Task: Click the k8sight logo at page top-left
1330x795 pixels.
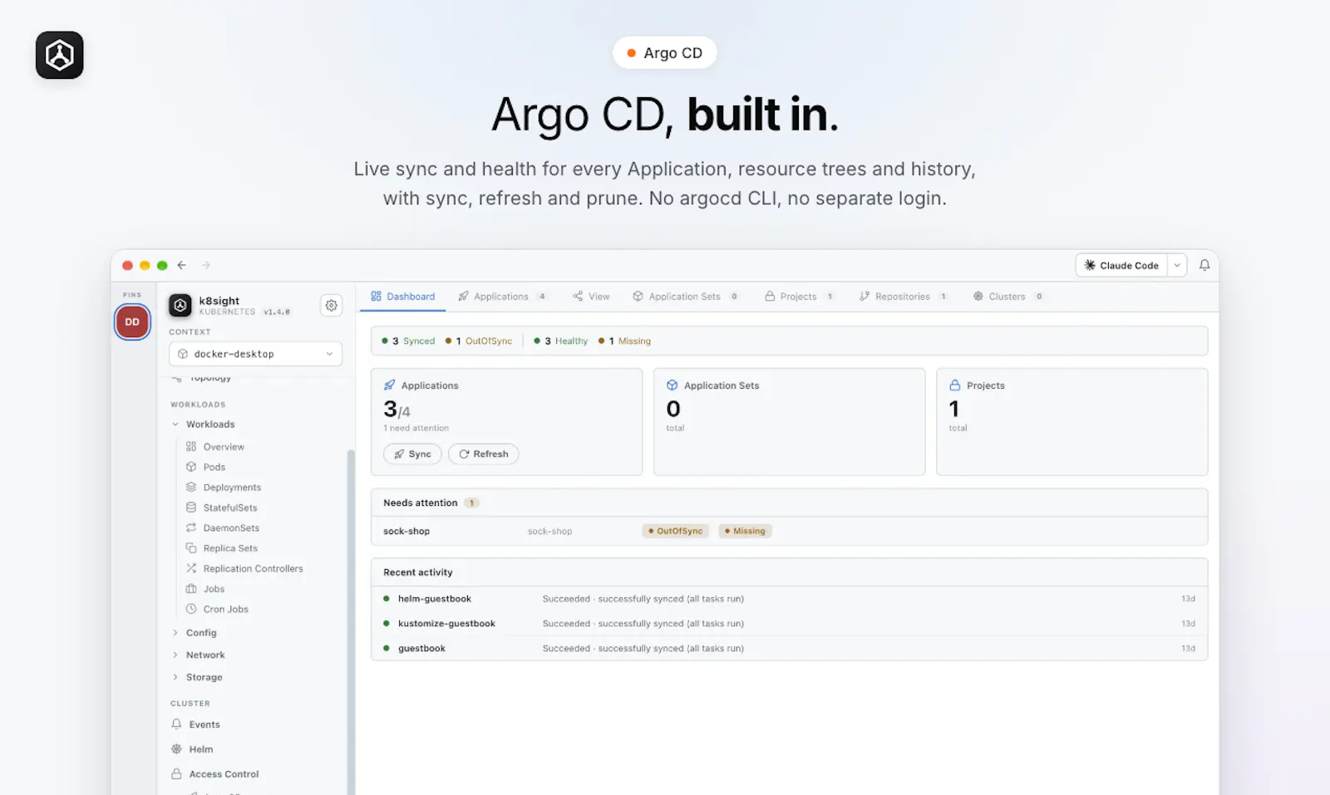Action: [60, 55]
